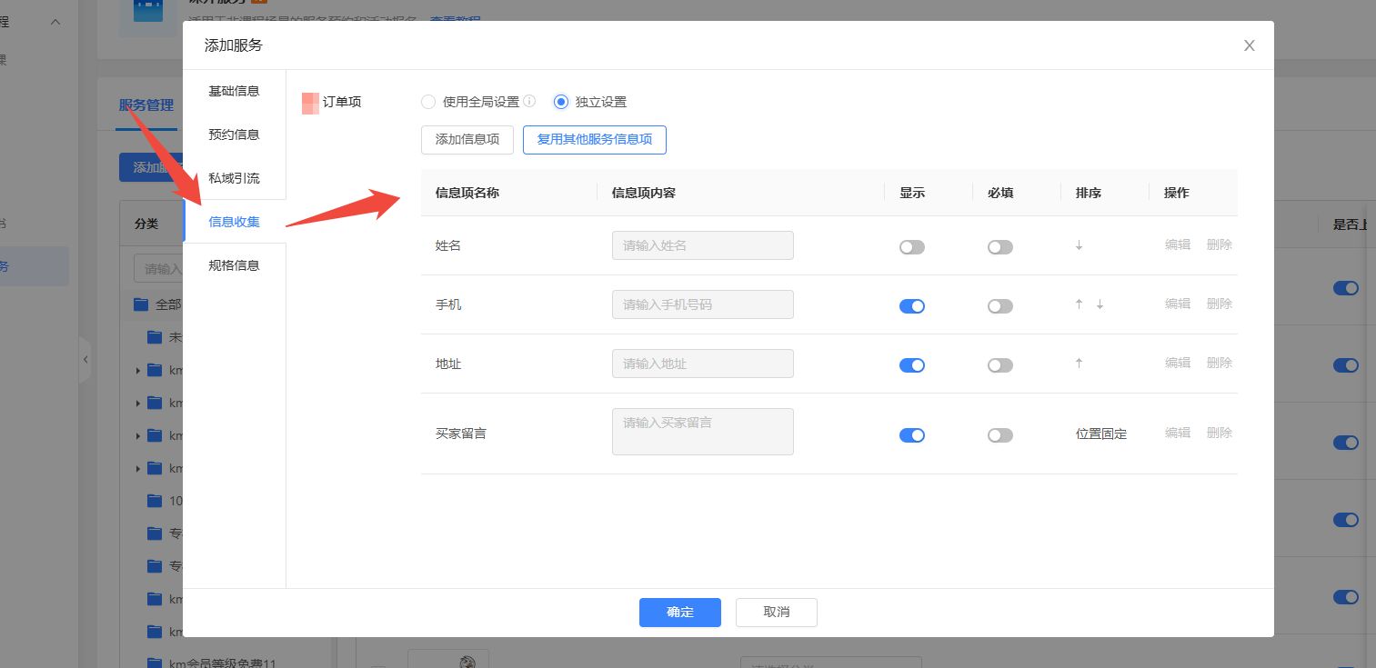Disable the 显示 toggle for 买家留言
This screenshot has width=1376, height=668.
point(911,435)
